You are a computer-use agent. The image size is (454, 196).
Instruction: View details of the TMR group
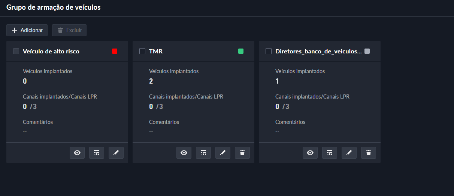pos(184,153)
